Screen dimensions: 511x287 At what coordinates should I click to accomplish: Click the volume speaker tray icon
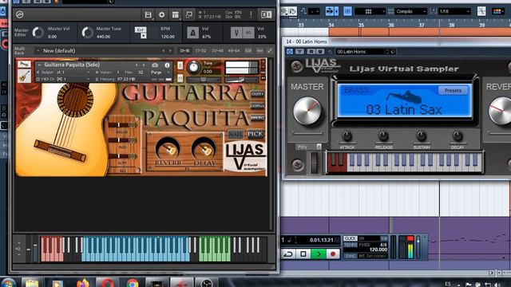coord(497,285)
